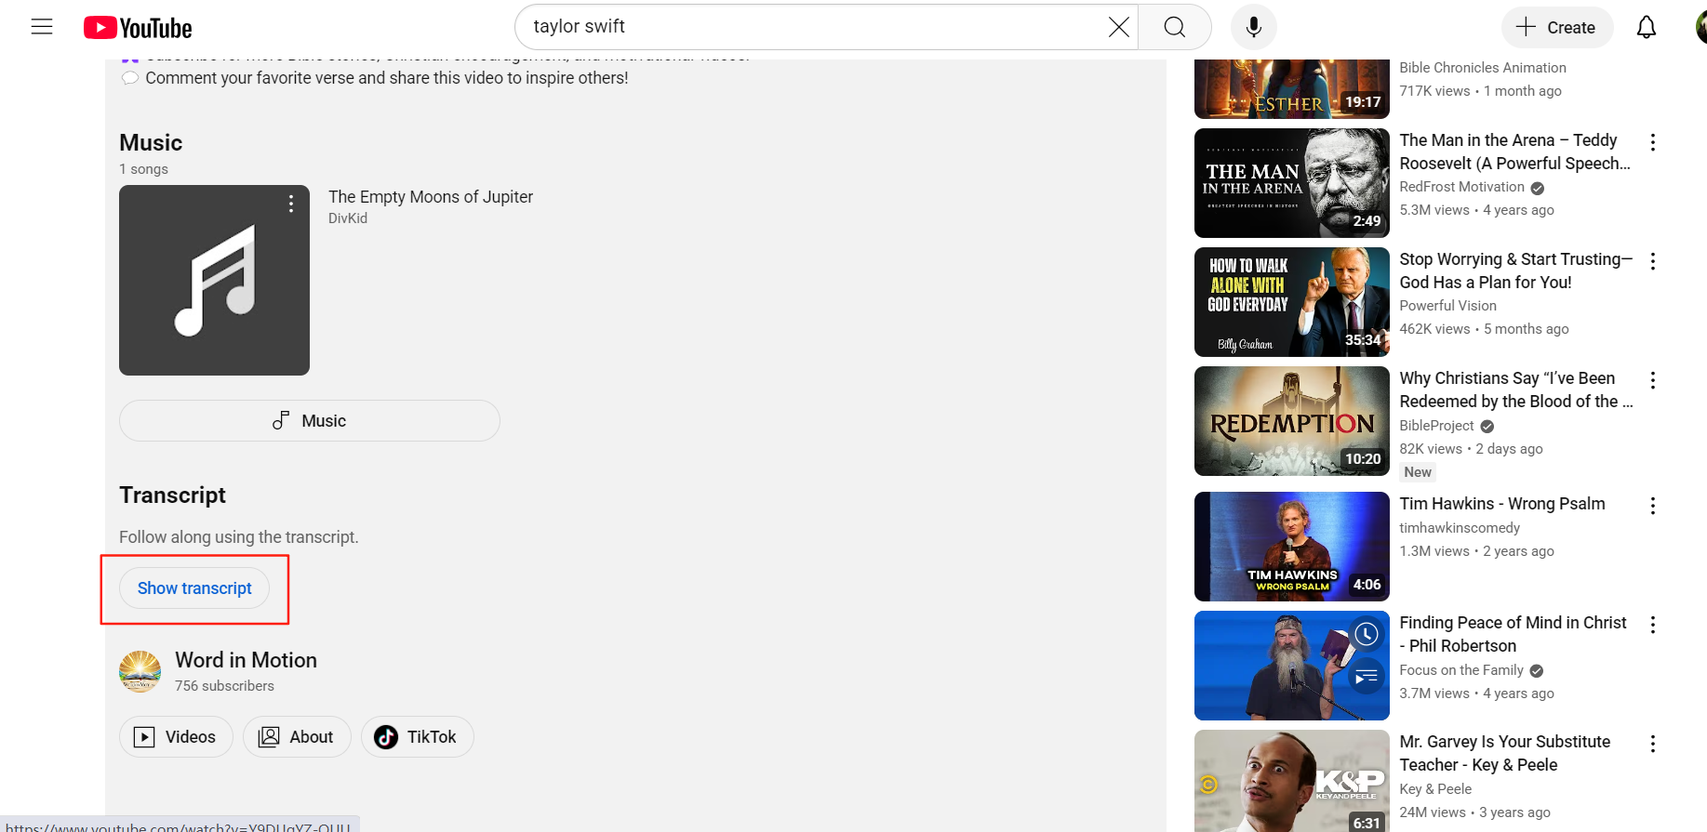
Task: Open Stop Worrying & Start Trusting title
Action: pos(1515,271)
